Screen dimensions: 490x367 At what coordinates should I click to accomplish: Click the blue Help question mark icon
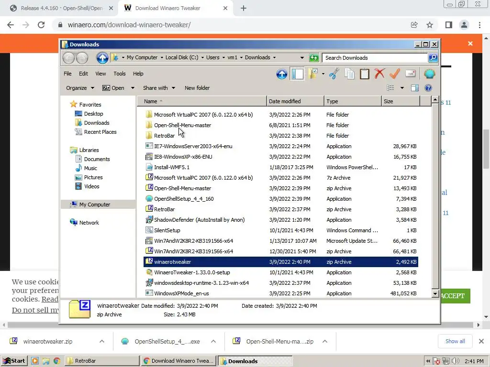pyautogui.click(x=428, y=88)
